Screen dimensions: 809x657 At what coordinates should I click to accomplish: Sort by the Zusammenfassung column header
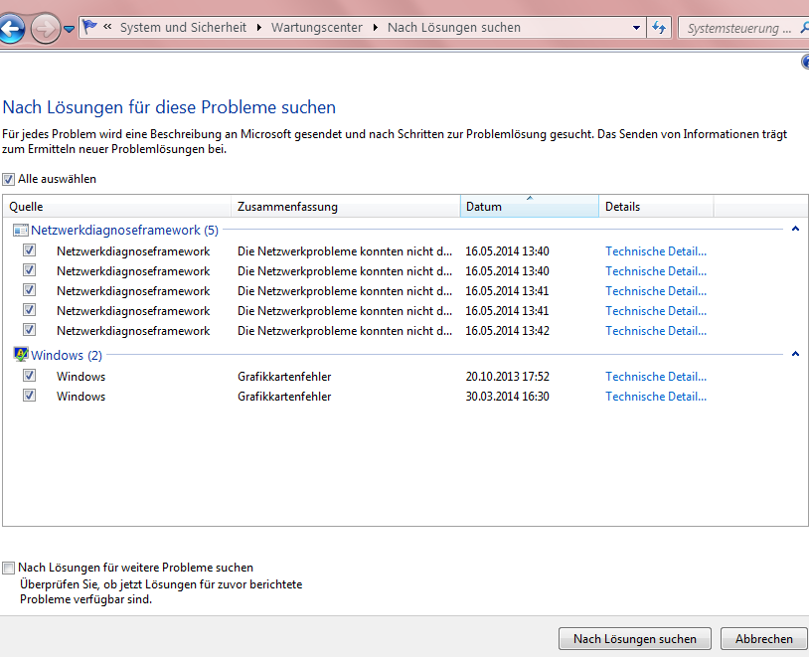tap(345, 207)
